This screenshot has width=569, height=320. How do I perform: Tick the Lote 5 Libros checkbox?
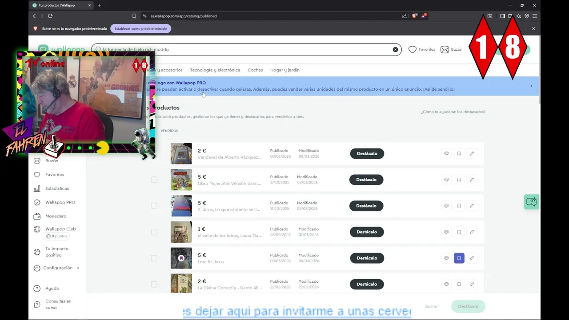pos(154,258)
